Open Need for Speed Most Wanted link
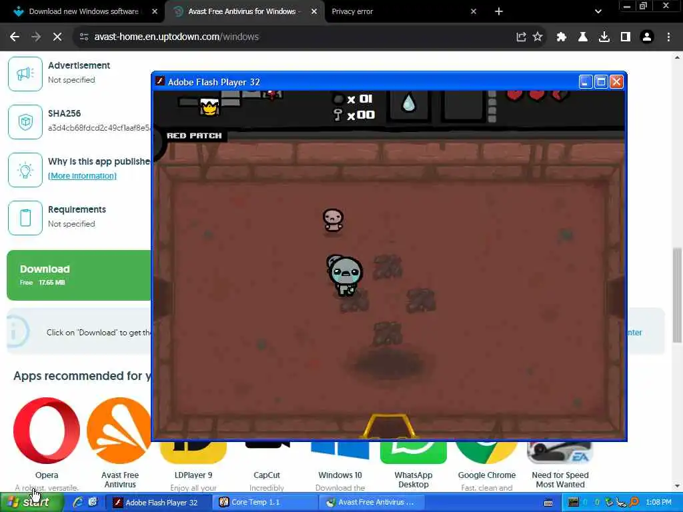Viewport: 683px width, 512px height. point(560,479)
